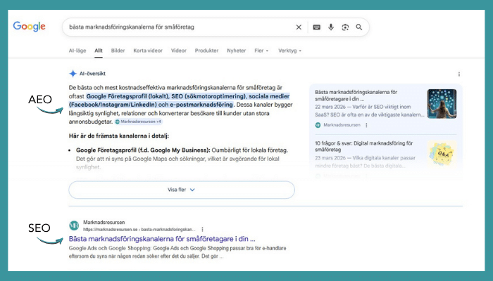The height and width of the screenshot is (281, 493).
Task: Clear the search query with X icon
Action: coord(299,27)
